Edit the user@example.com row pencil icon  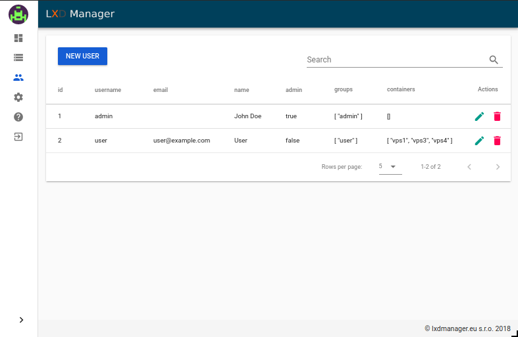pyautogui.click(x=479, y=141)
